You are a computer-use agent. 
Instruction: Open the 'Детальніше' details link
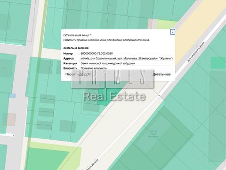161,74
